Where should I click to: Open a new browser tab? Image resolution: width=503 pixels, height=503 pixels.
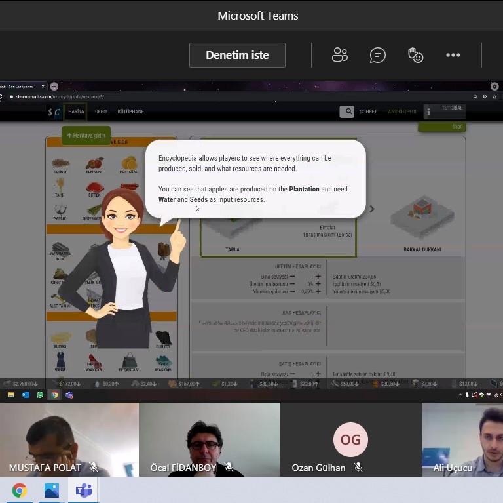(54, 86)
